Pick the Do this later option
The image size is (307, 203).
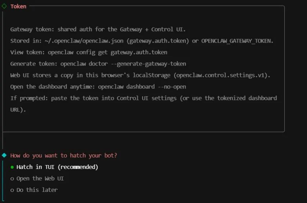pyautogui.click(x=34, y=190)
